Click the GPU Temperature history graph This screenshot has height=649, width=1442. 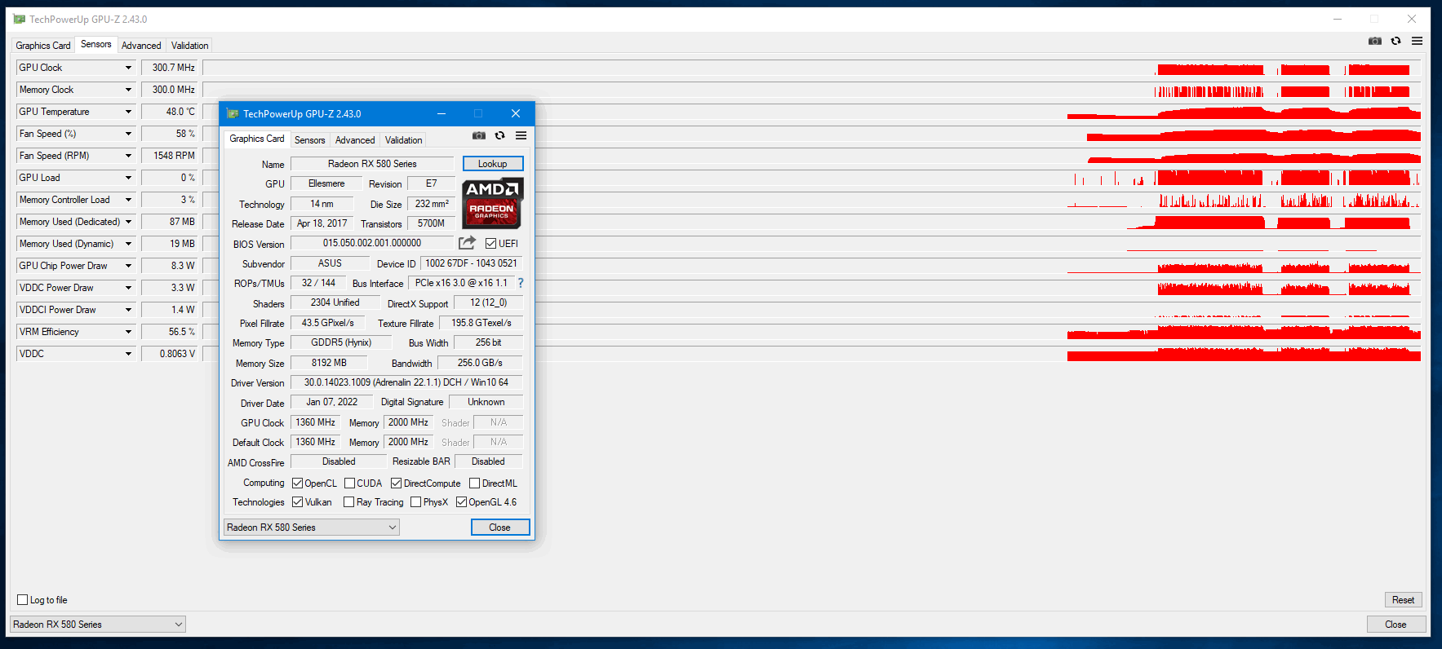(x=811, y=112)
